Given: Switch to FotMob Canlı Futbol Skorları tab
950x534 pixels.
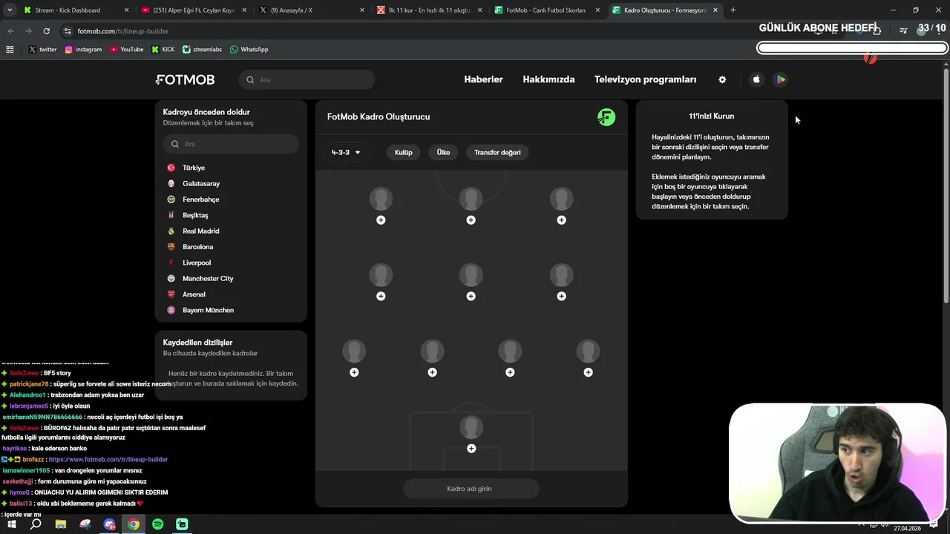Looking at the screenshot, I should pyautogui.click(x=547, y=10).
